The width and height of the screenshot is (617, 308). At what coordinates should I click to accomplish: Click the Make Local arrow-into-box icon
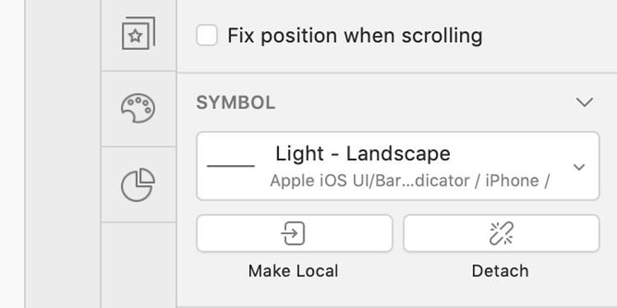click(294, 233)
